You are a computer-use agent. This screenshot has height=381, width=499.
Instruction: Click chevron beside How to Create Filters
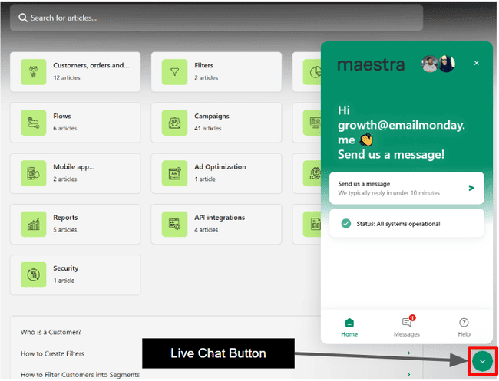[408, 353]
